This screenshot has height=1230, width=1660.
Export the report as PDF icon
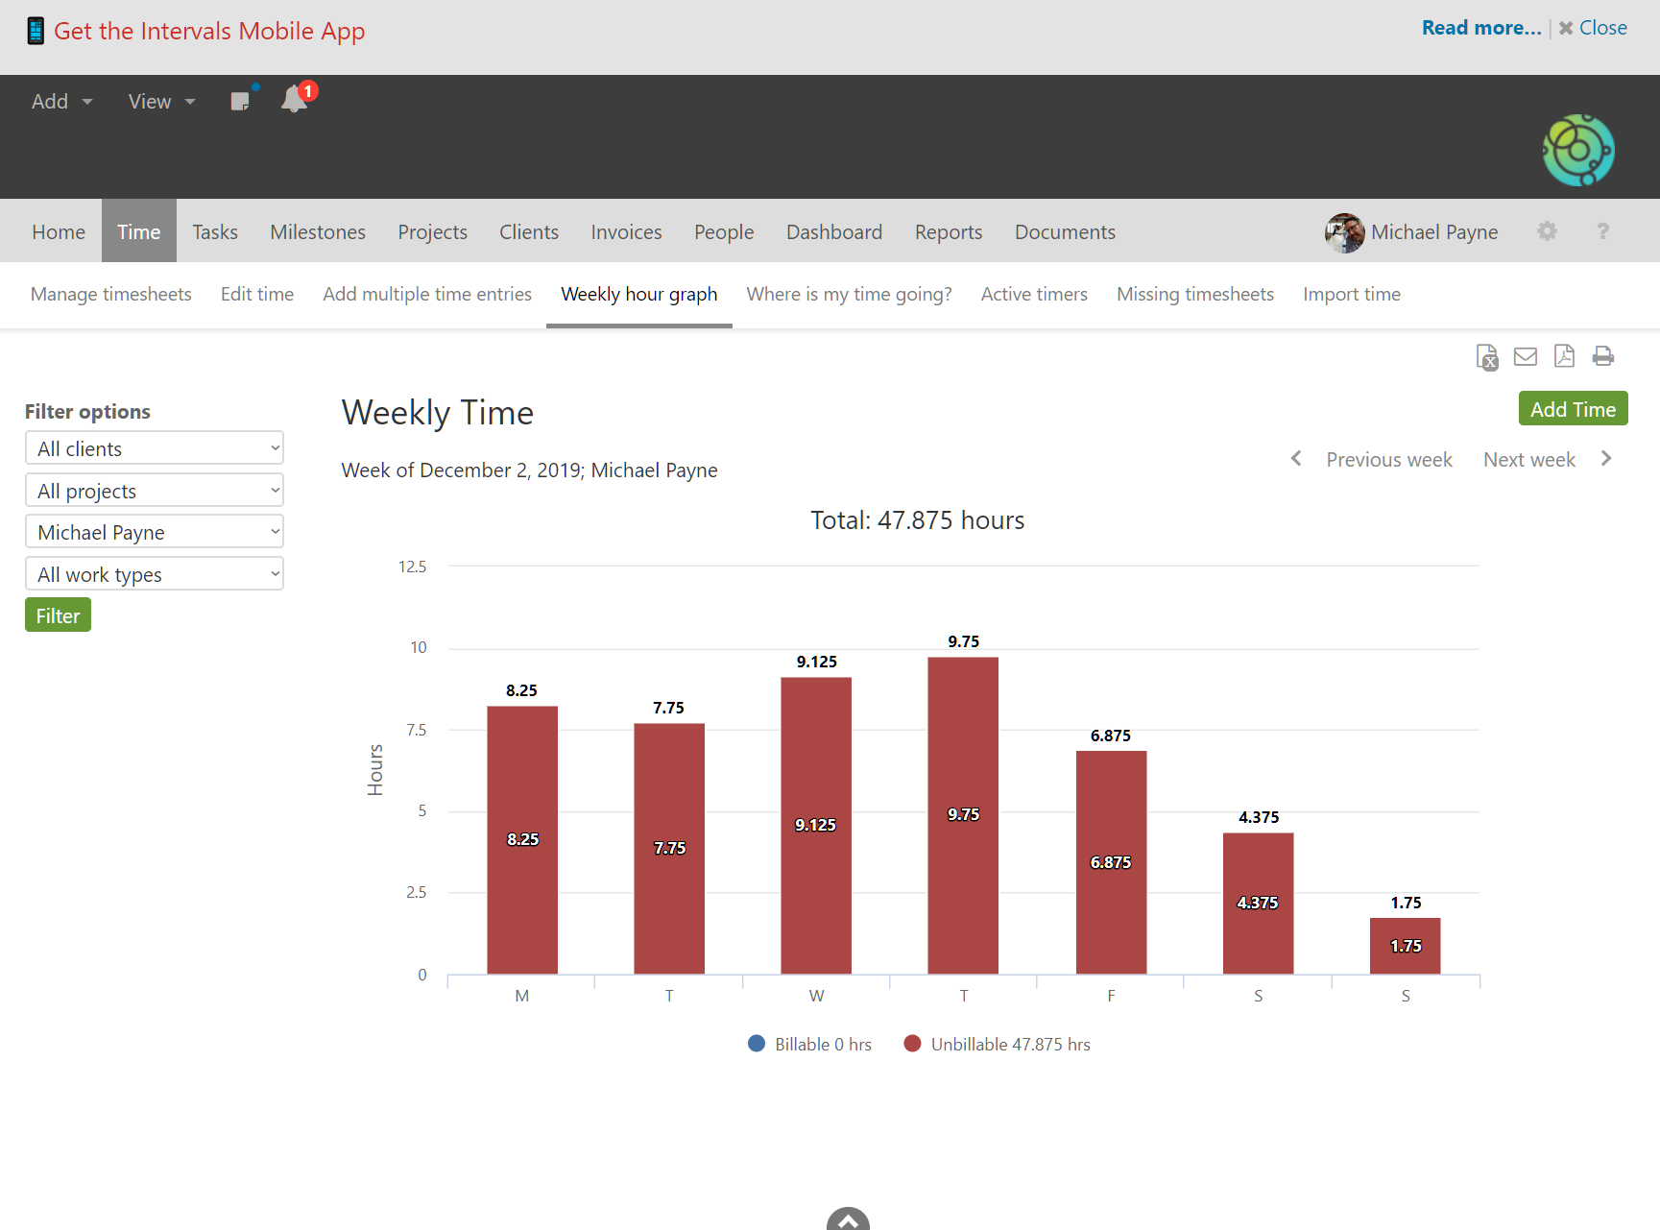pyautogui.click(x=1564, y=356)
